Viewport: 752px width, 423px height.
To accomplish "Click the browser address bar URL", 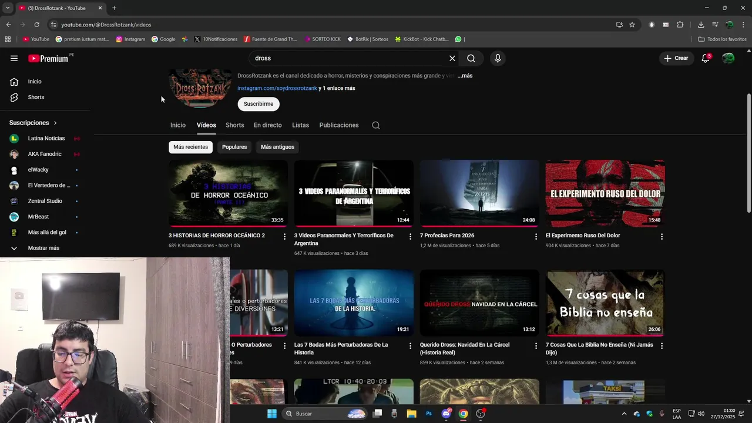I will (x=106, y=25).
